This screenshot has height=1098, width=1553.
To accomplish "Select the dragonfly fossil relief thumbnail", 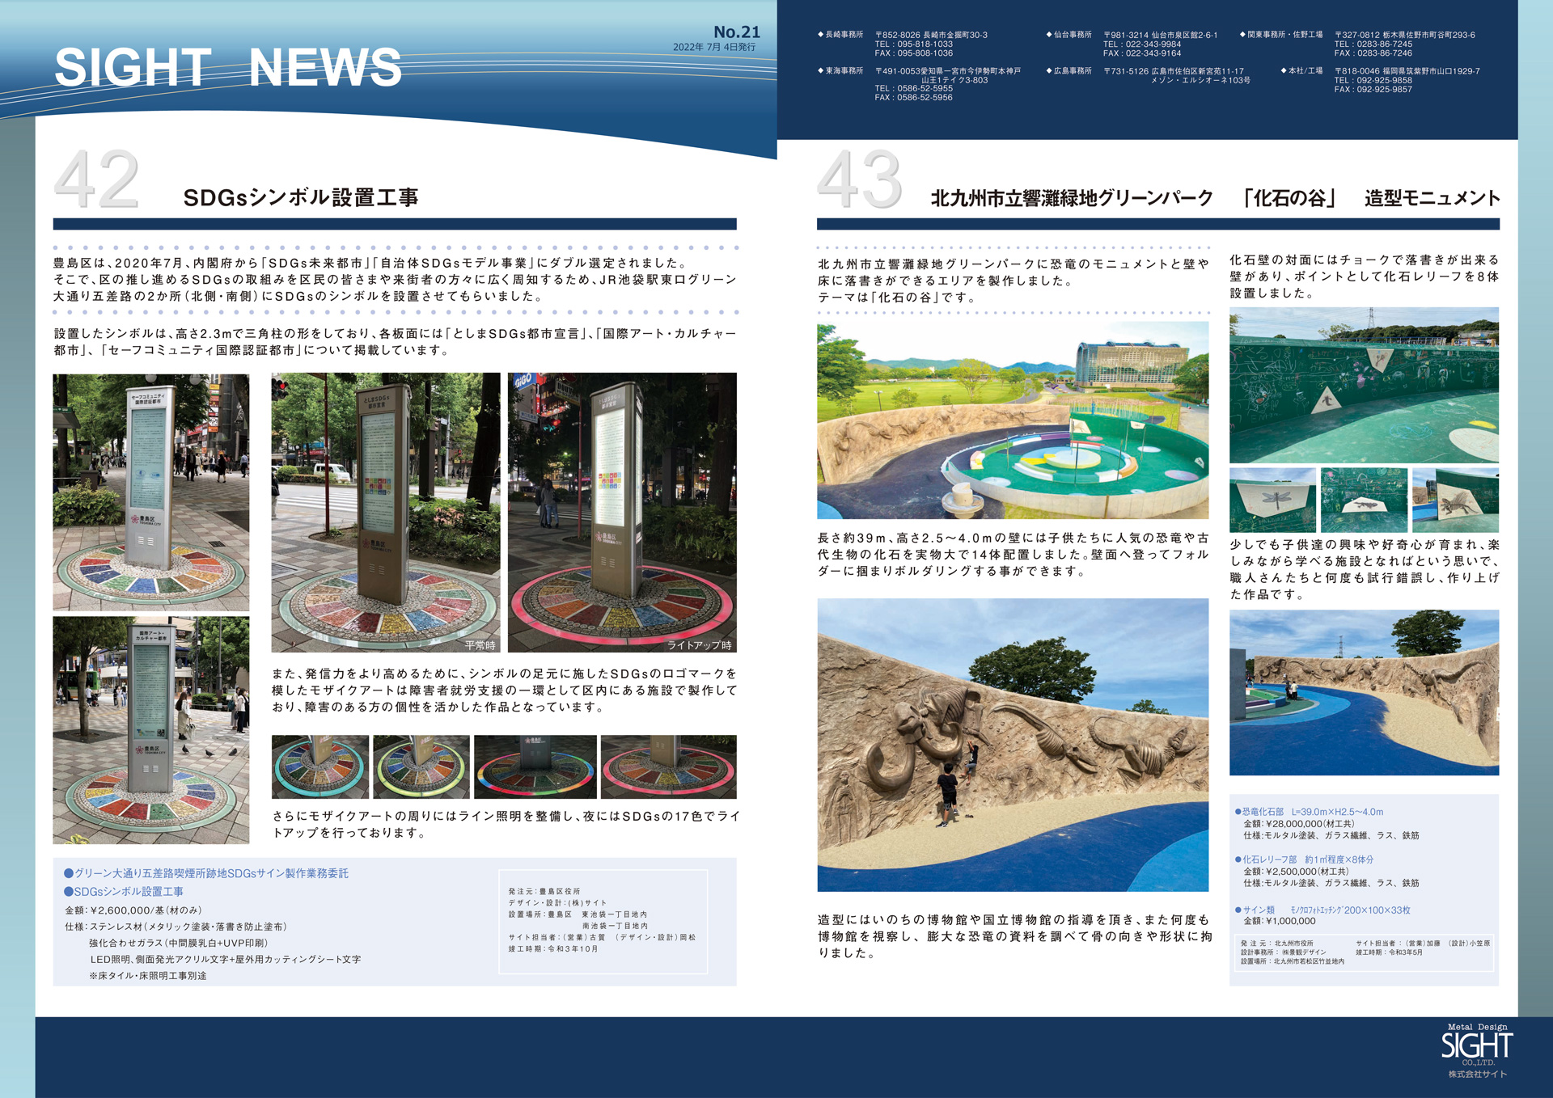I will pyautogui.click(x=1272, y=500).
